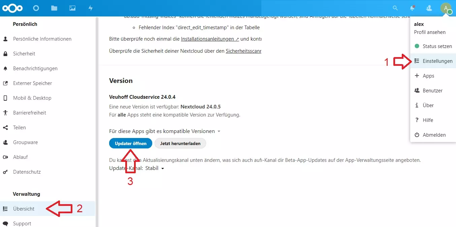
Task: Open the Photos app icon
Action: point(72,8)
